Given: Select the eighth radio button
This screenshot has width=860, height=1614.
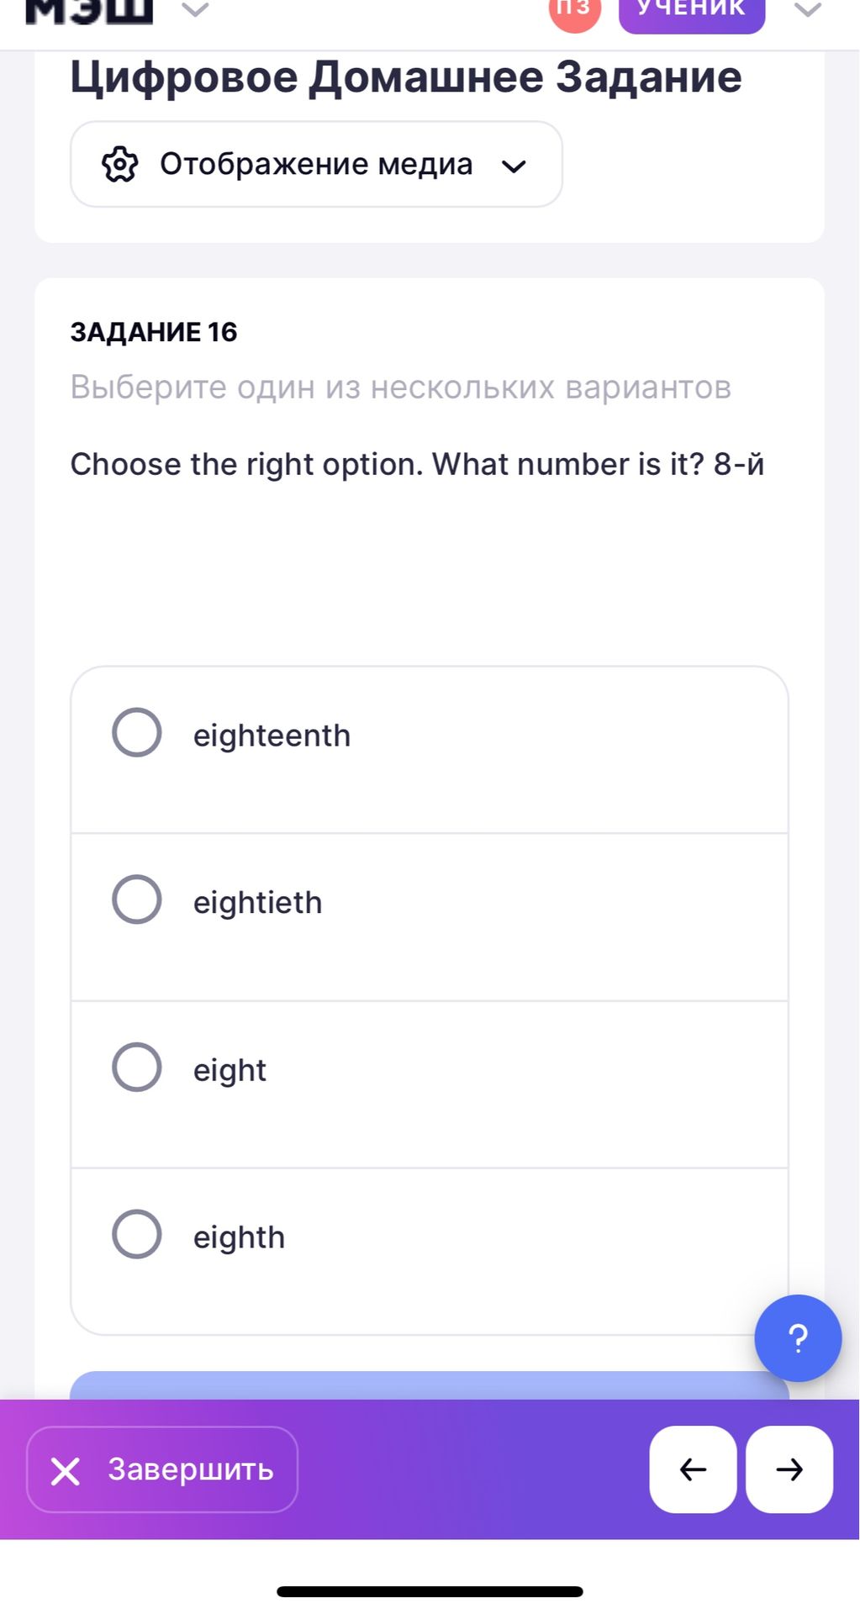Looking at the screenshot, I should [137, 1234].
